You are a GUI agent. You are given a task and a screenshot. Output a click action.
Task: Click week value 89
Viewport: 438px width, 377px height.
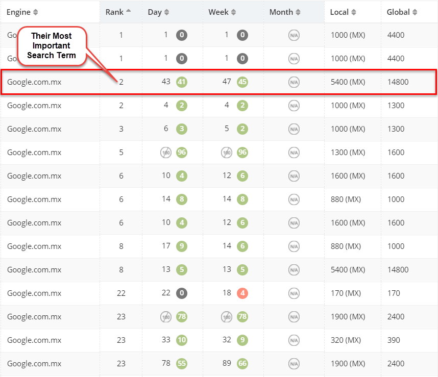click(227, 363)
